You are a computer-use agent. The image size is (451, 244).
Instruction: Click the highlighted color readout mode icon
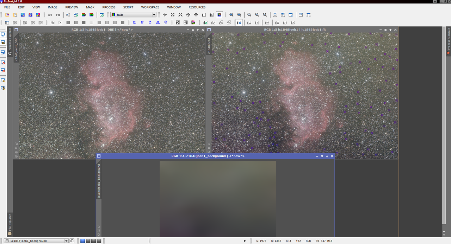220,15
